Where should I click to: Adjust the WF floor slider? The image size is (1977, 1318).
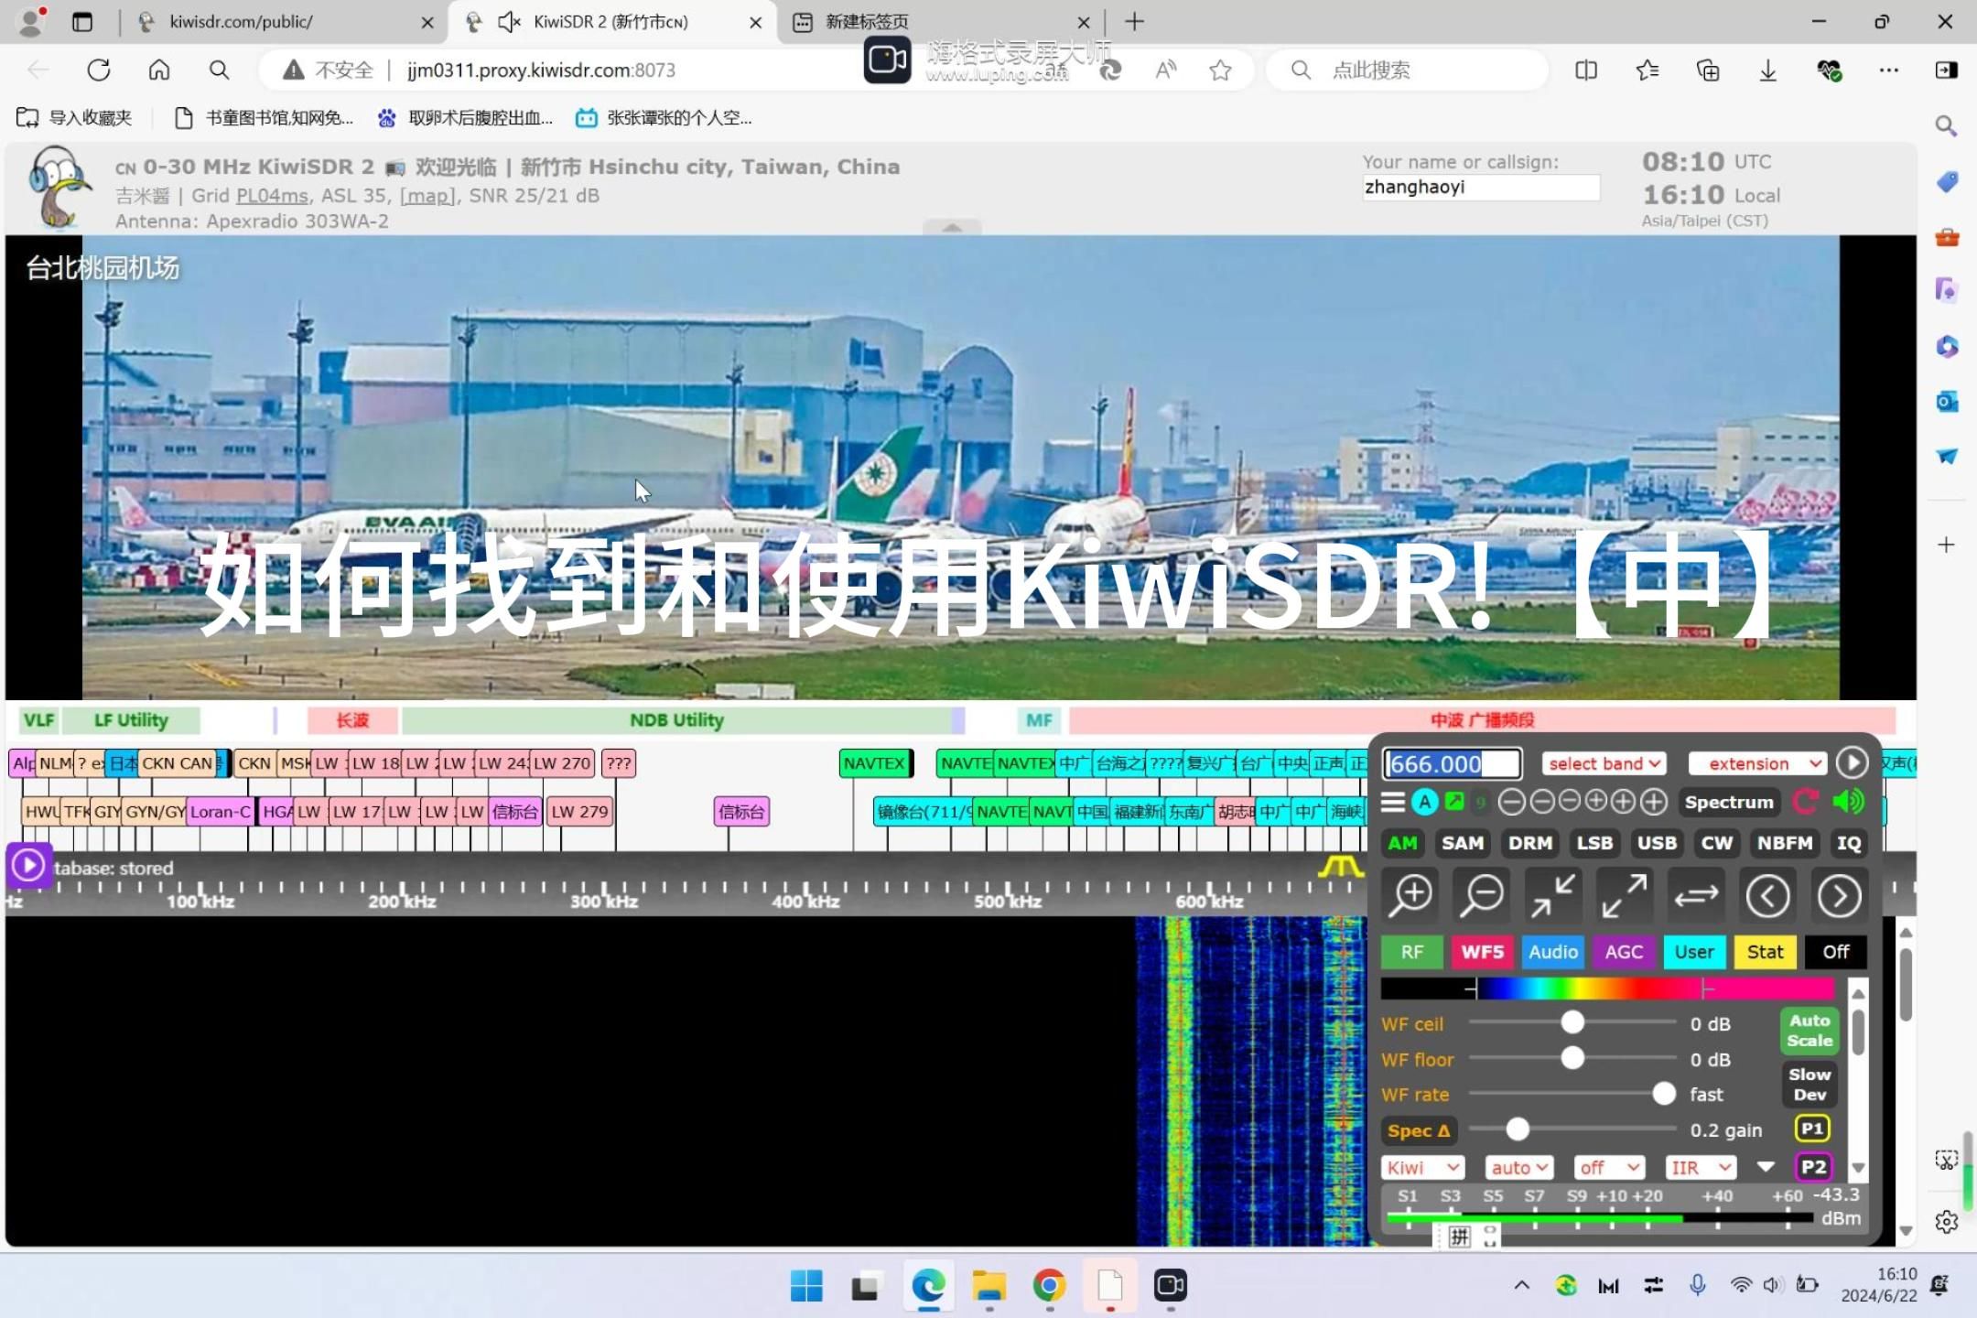1572,1058
